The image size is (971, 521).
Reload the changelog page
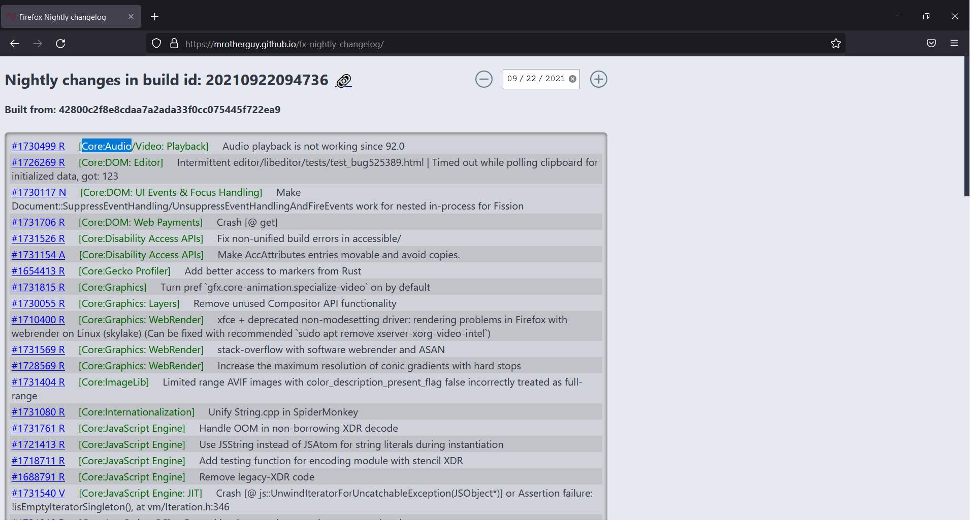[60, 43]
